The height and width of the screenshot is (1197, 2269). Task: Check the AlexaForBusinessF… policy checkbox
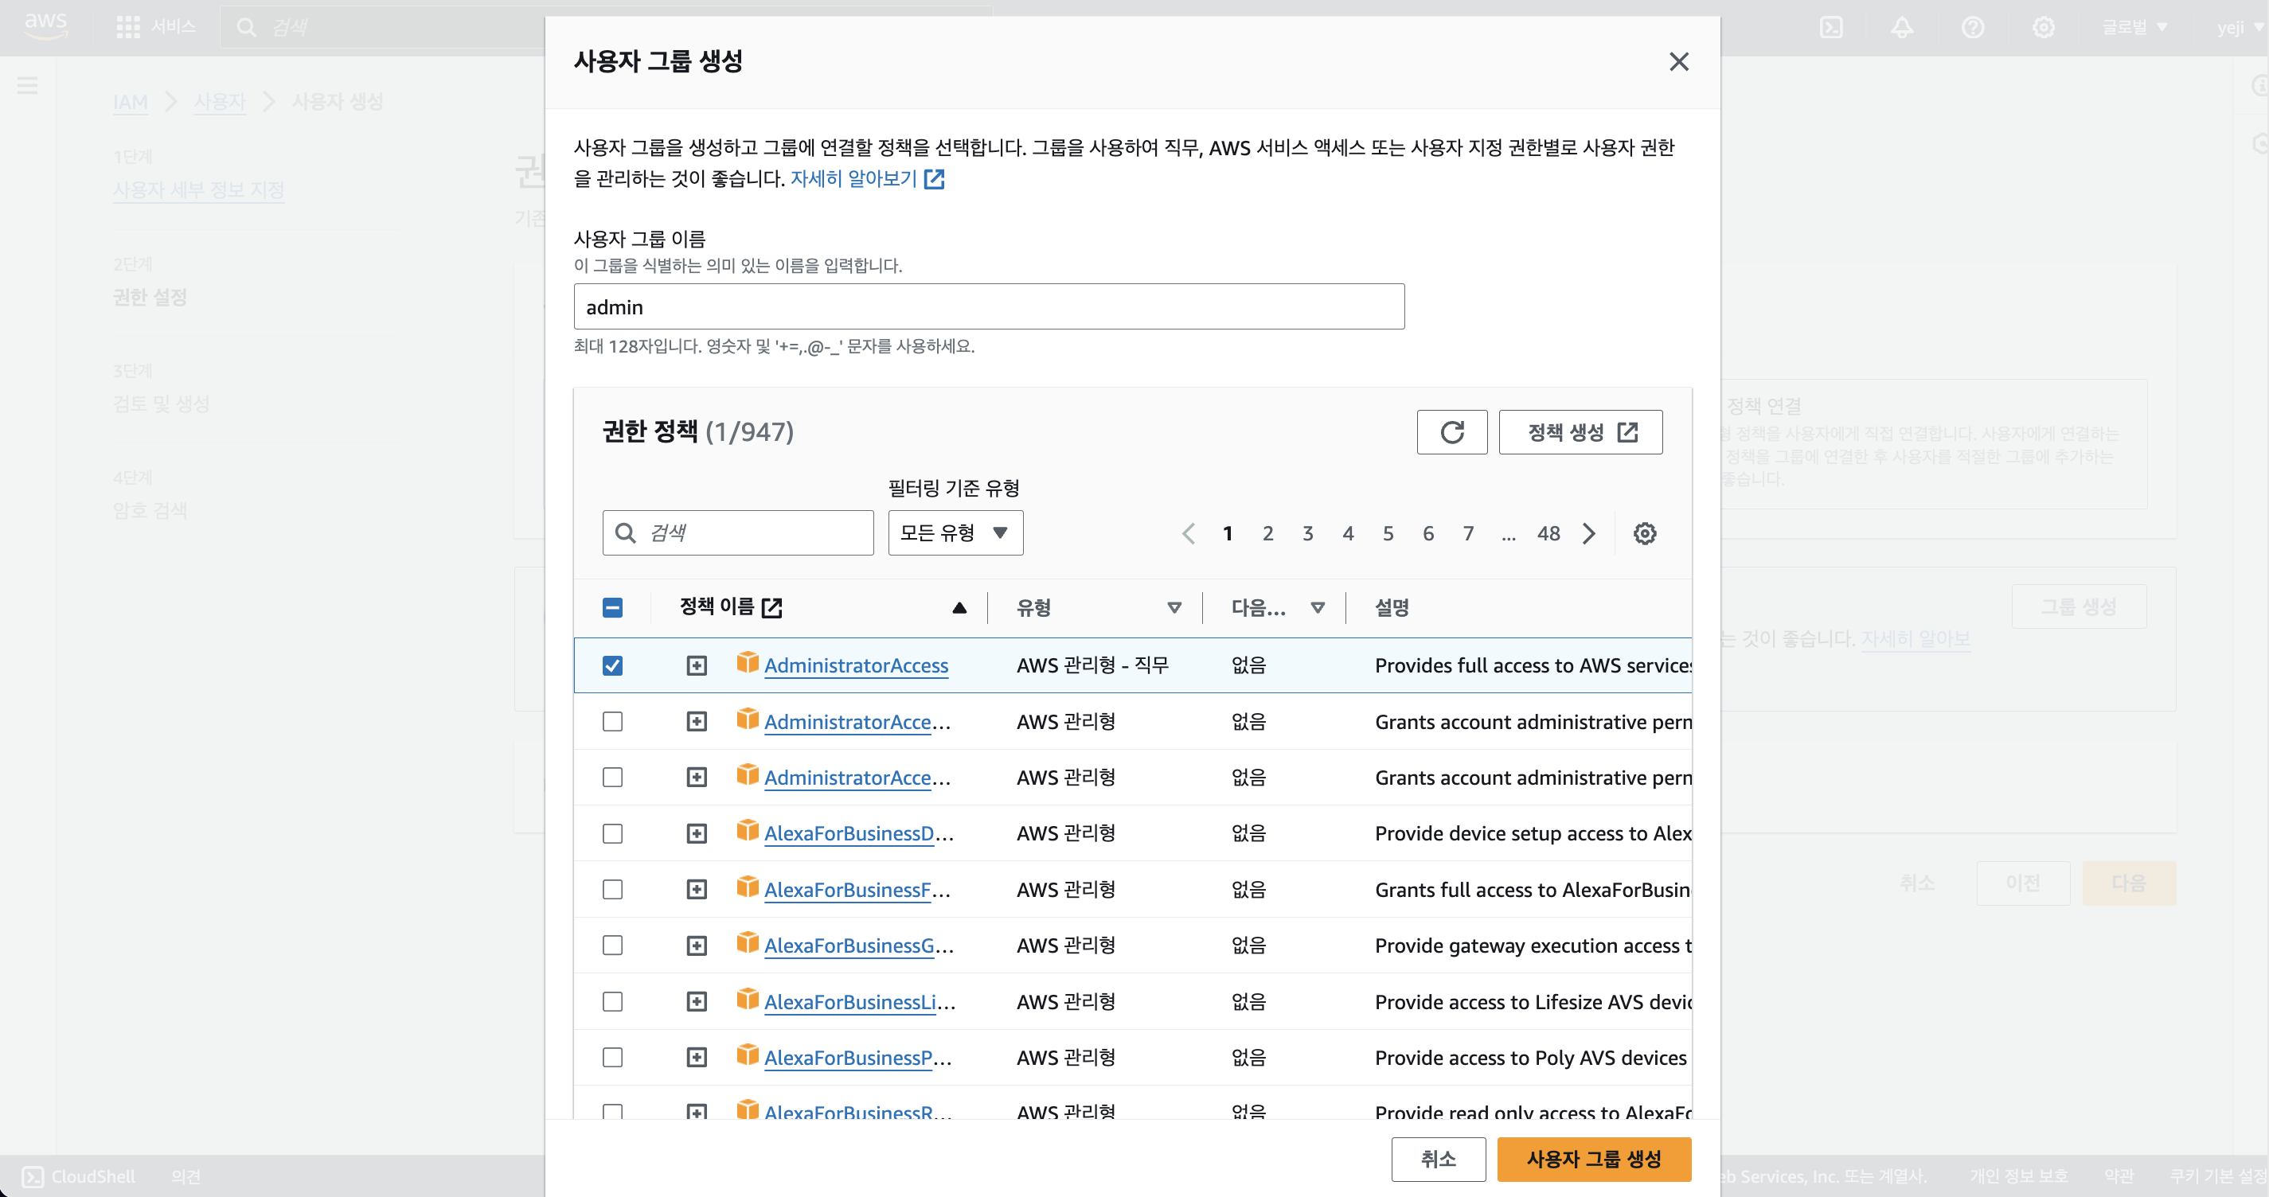coord(612,889)
